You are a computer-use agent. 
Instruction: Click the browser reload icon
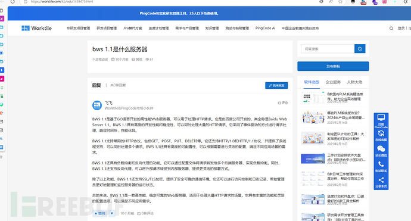[13, 2]
